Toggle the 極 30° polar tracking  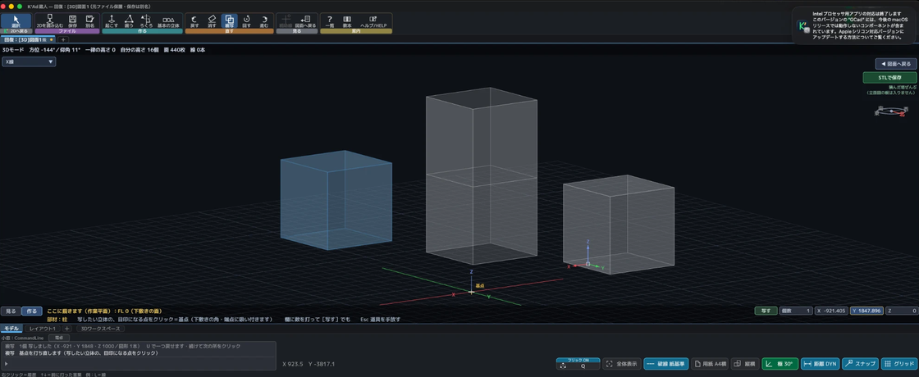click(780, 364)
